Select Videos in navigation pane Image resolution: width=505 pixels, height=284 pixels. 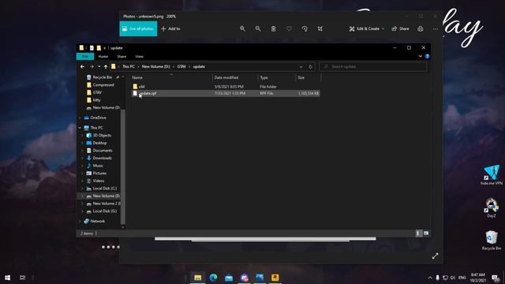coord(98,181)
